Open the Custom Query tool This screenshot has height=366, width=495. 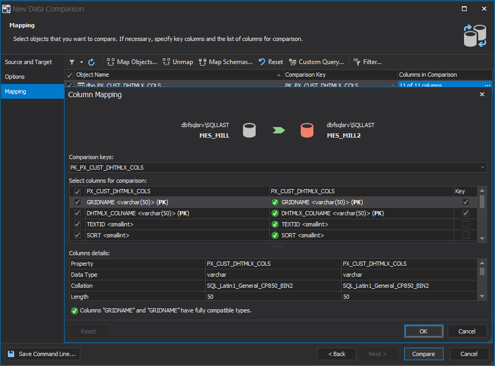(292, 62)
